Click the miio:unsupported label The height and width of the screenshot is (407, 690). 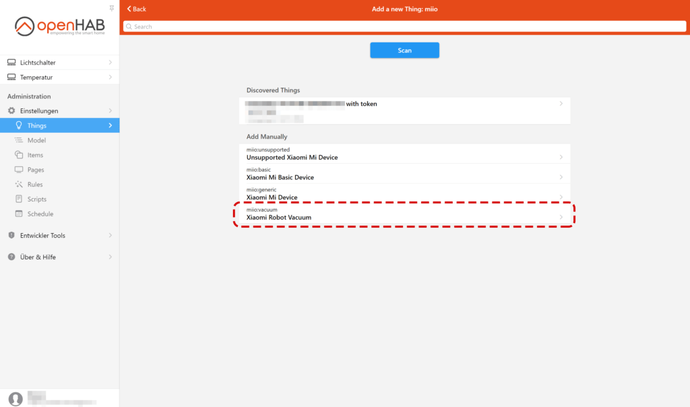click(x=268, y=150)
